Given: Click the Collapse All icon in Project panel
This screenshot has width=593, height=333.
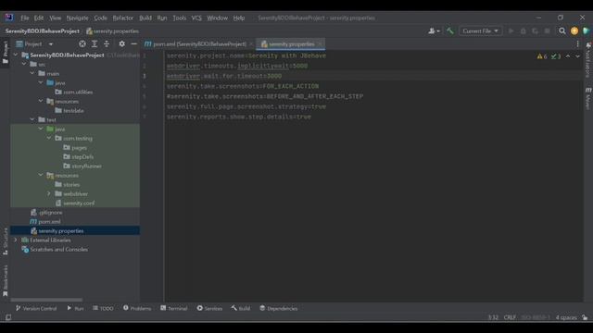Looking at the screenshot, I should [x=107, y=44].
